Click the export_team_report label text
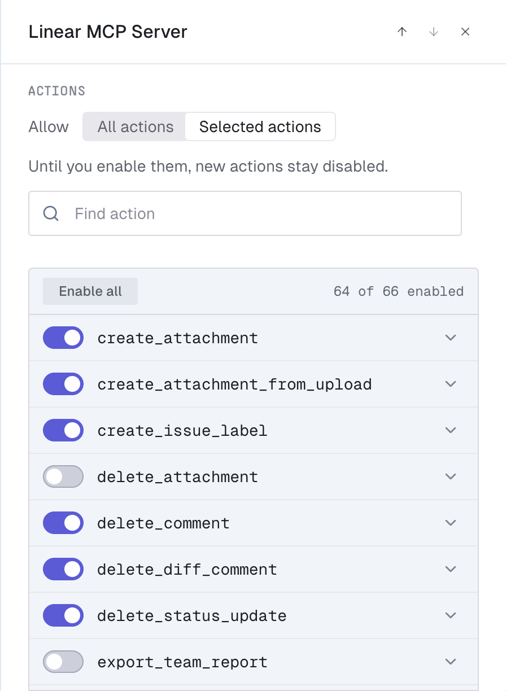506x691 pixels. pyautogui.click(x=182, y=662)
